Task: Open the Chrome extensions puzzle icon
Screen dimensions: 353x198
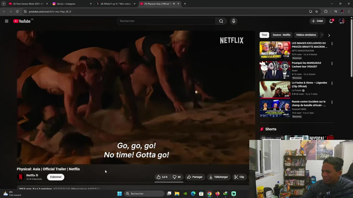Action: (326, 12)
